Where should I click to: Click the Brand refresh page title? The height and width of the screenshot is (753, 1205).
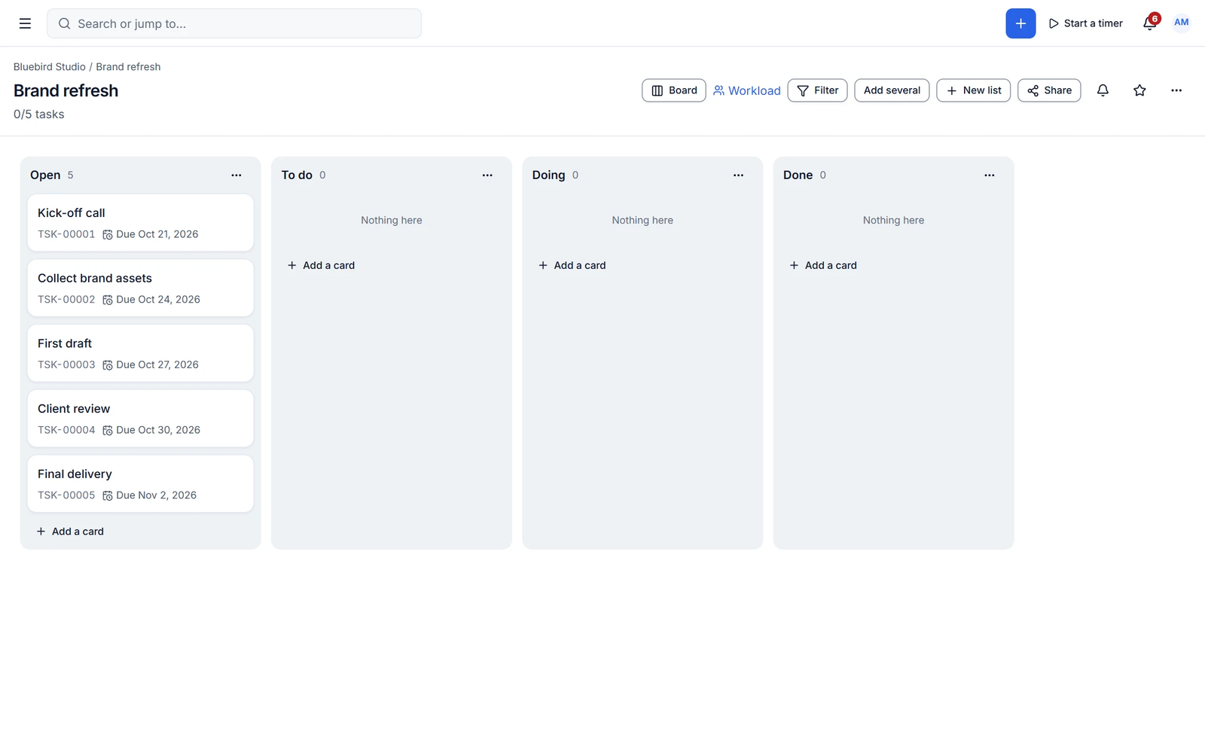[66, 90]
